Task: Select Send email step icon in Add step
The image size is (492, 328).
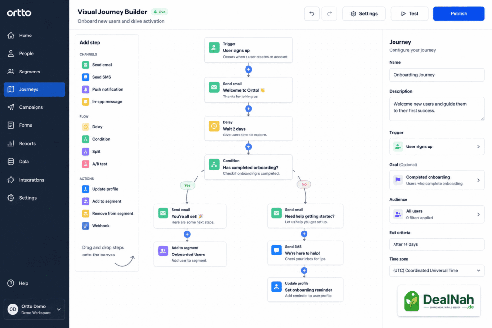Action: (x=86, y=65)
